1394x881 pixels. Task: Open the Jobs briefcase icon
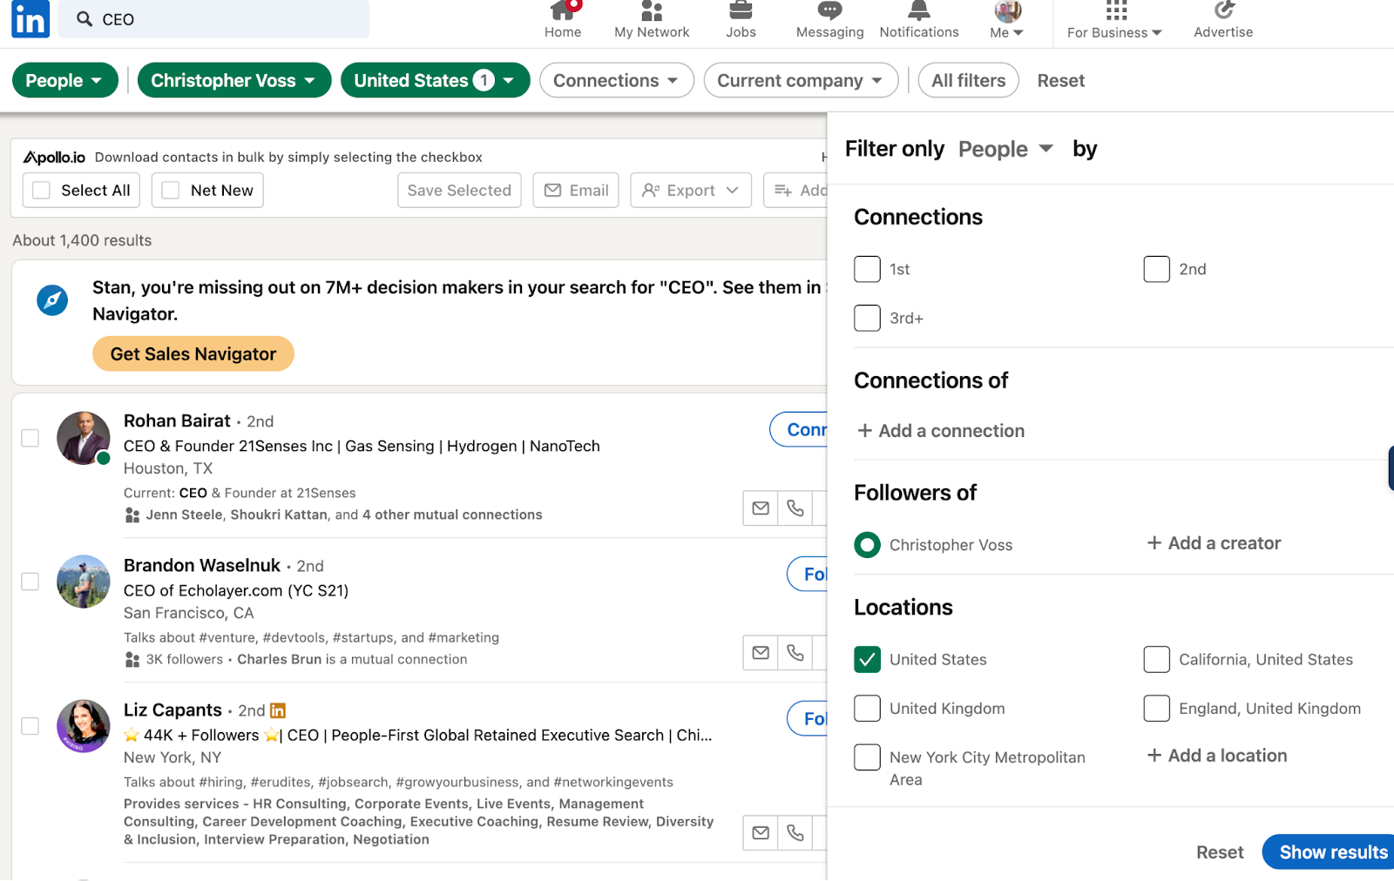point(741,10)
